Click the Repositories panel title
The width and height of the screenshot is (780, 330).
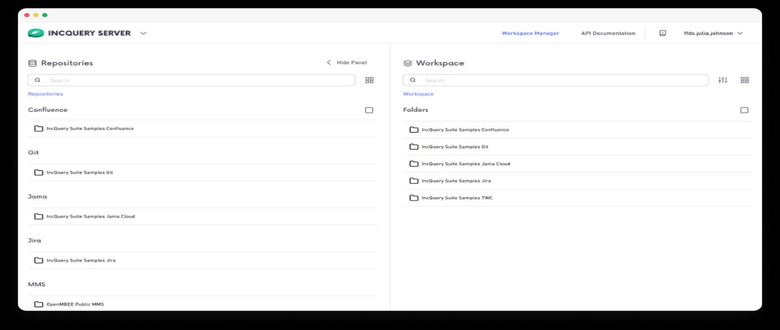pyautogui.click(x=67, y=63)
